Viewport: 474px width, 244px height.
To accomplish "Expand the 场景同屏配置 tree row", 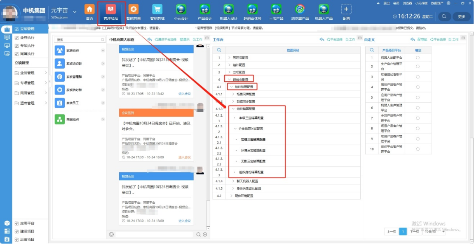I will point(233,94).
